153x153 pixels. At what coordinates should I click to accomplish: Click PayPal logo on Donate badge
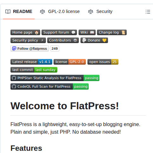click(x=84, y=40)
